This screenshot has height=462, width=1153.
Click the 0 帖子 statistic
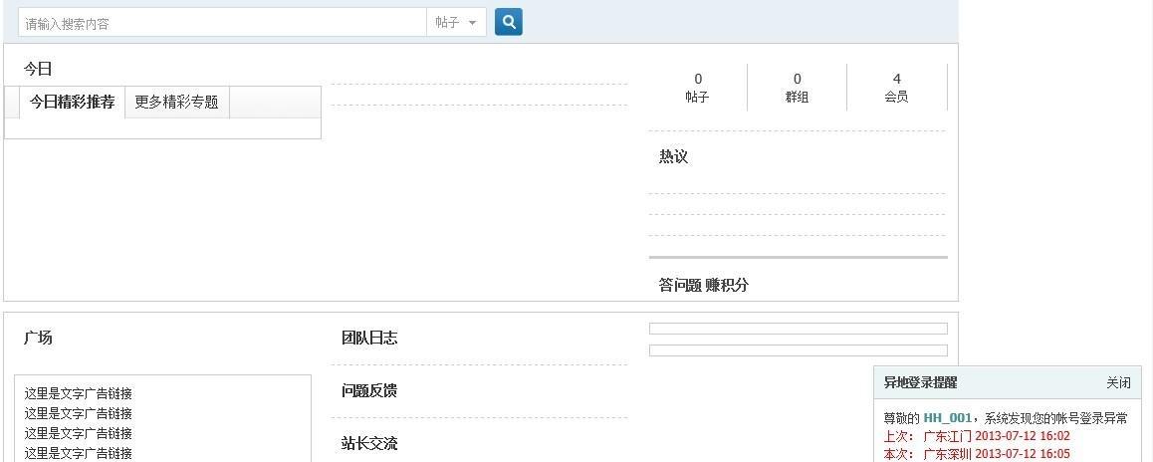[x=697, y=88]
